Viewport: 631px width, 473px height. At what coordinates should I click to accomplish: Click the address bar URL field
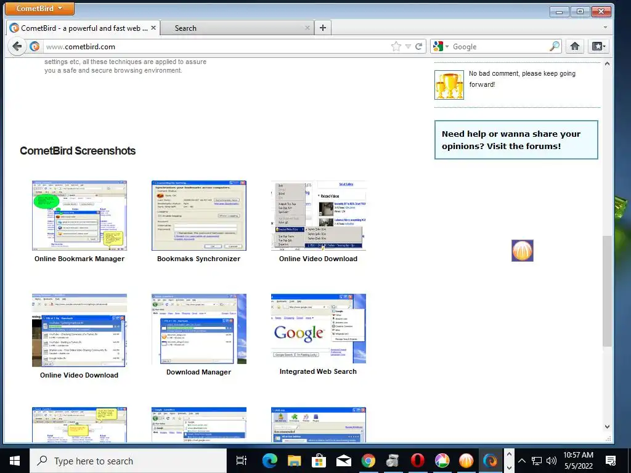(x=218, y=47)
